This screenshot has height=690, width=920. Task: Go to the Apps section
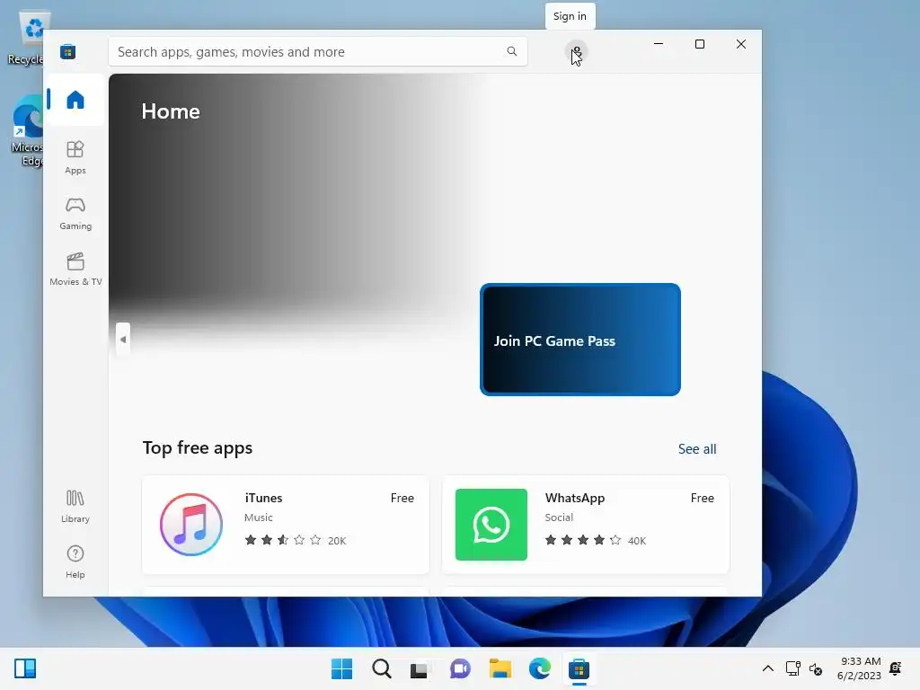(x=75, y=157)
